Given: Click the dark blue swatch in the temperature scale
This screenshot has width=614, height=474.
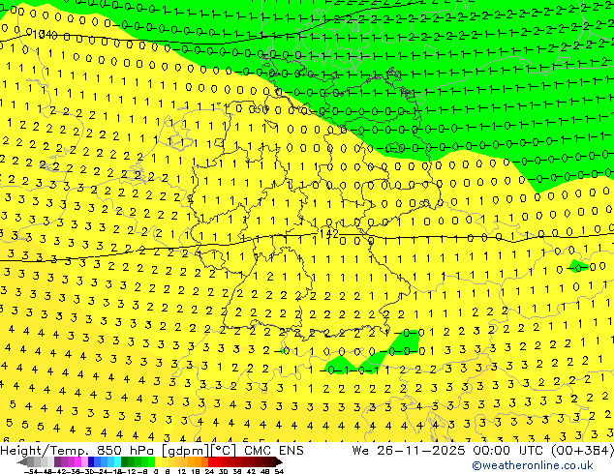Looking at the screenshot, I should coord(91,461).
